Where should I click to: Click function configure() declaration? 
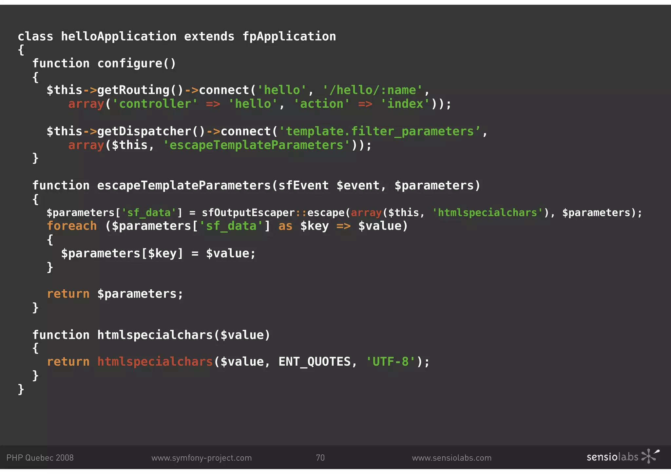click(104, 63)
